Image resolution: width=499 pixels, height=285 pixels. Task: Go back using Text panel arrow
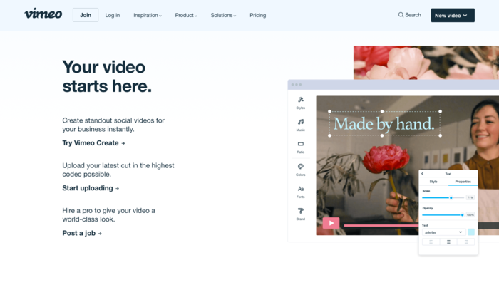pyautogui.click(x=422, y=174)
